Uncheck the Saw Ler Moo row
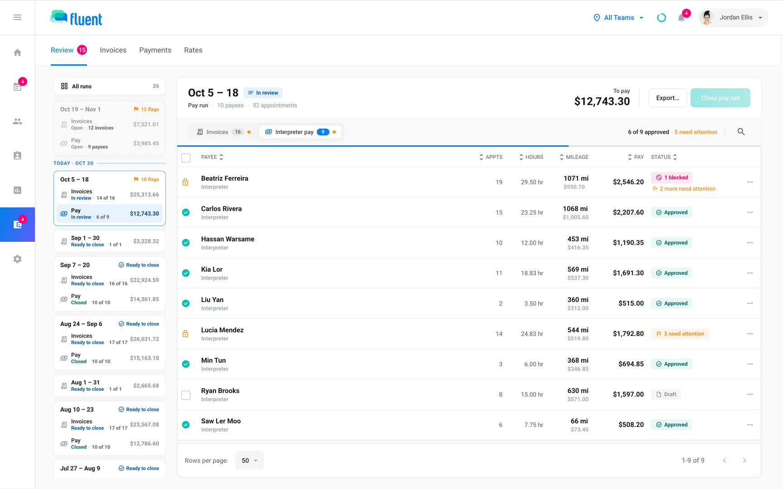 click(x=186, y=425)
